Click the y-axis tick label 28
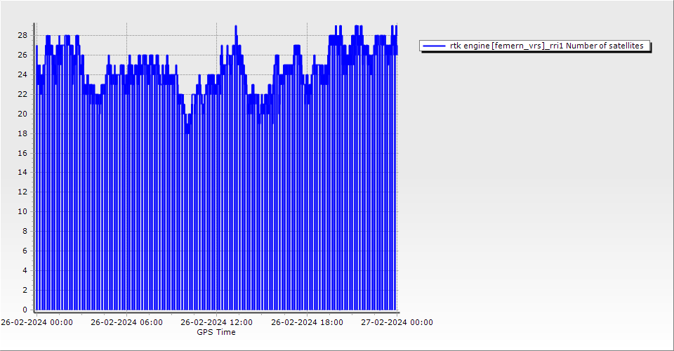674x351 pixels. click(22, 35)
